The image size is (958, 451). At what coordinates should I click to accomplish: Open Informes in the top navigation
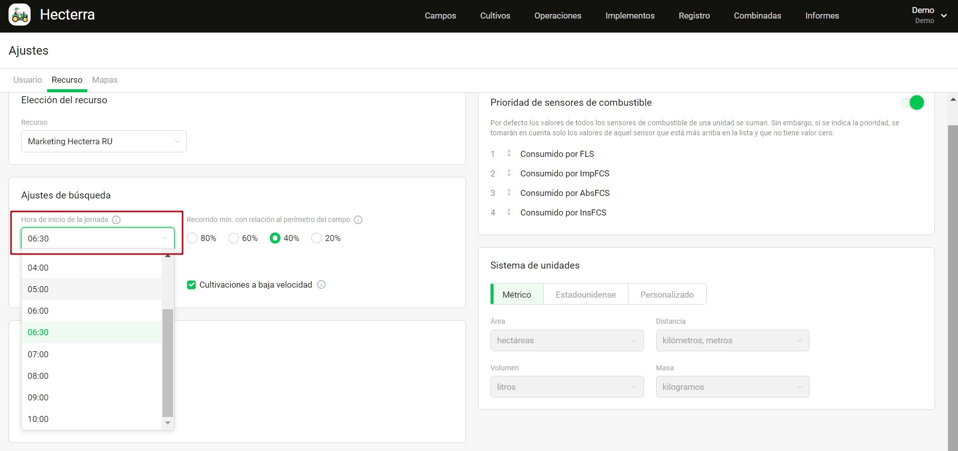coord(822,16)
